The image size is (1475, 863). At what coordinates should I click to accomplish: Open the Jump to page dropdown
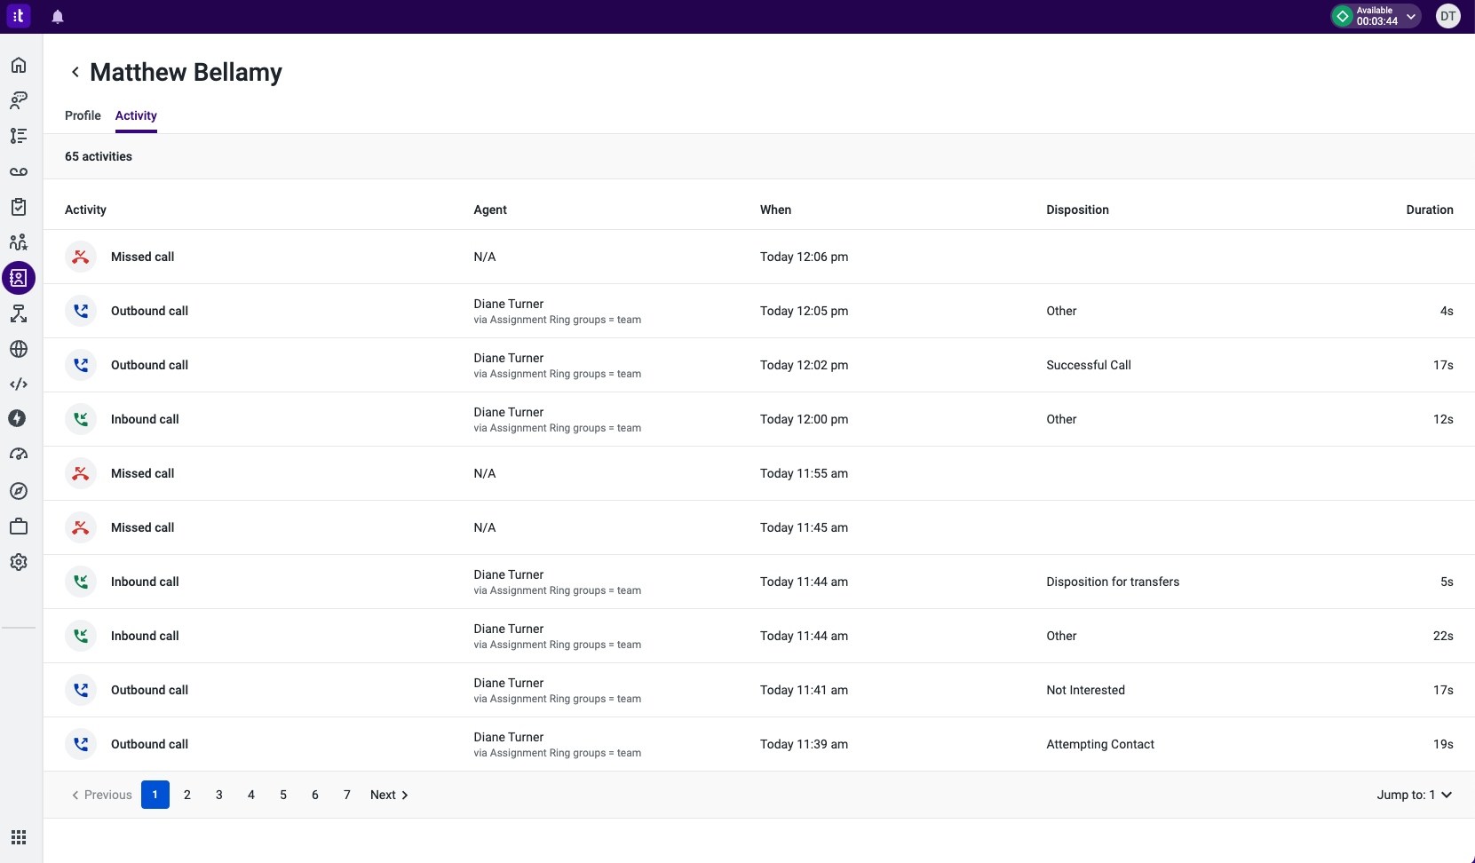1414,795
